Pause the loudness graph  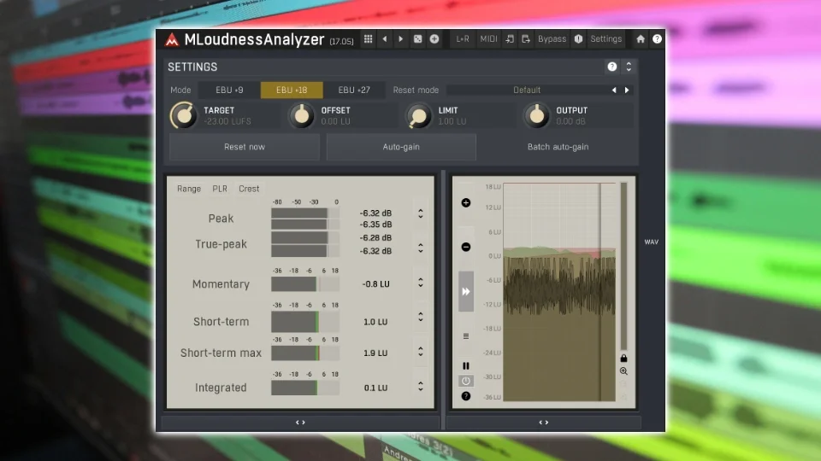coord(466,366)
